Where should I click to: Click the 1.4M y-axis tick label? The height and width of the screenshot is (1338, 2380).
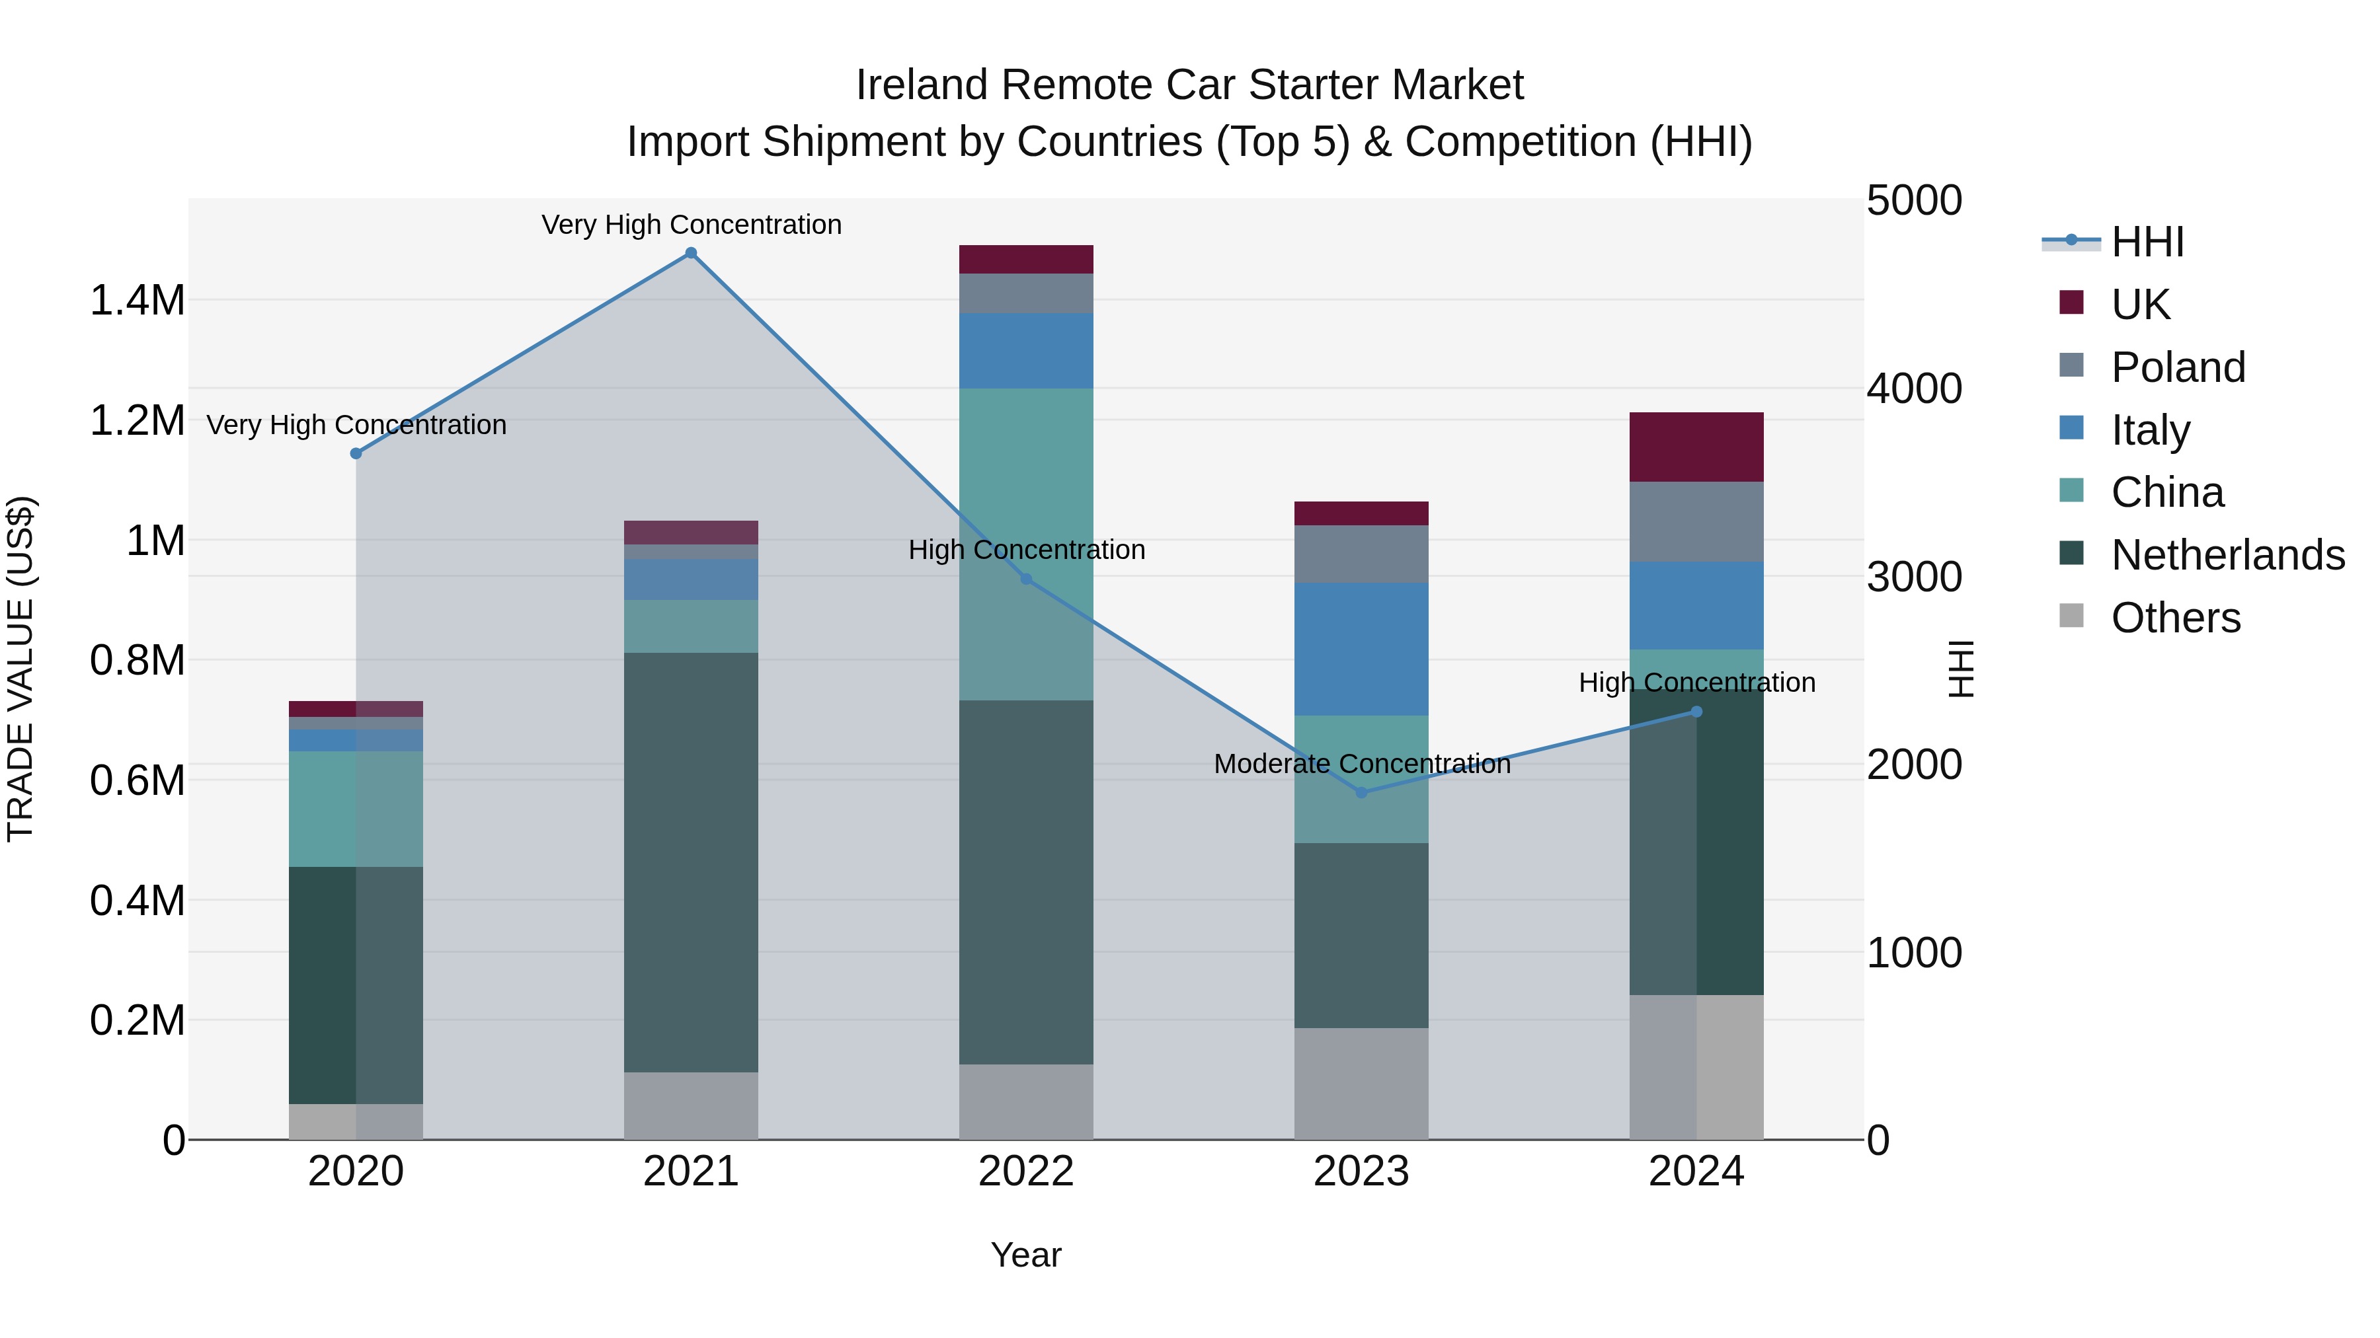tap(137, 300)
